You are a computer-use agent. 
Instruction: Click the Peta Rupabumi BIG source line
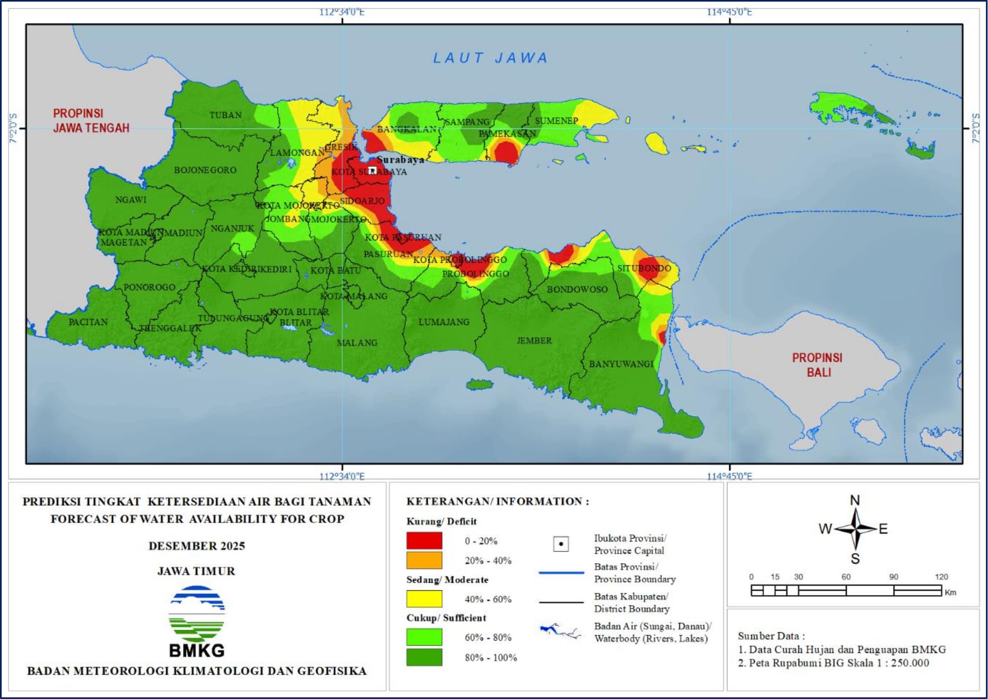click(834, 663)
